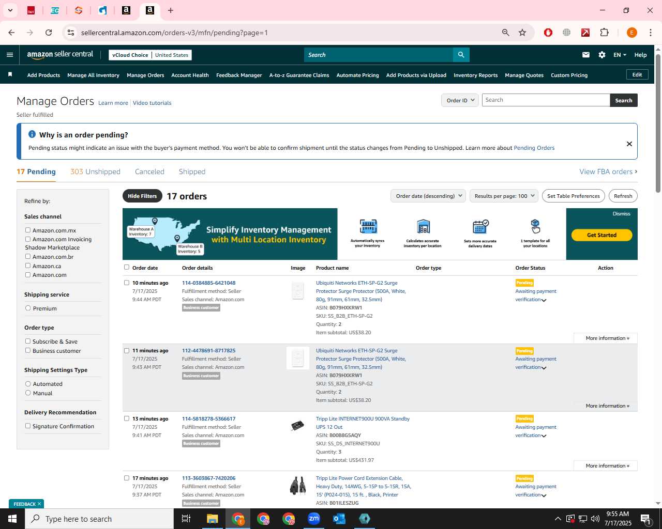The image size is (662, 529).
Task: Switch to the 303 Unshipped tab
Action: pyautogui.click(x=95, y=172)
